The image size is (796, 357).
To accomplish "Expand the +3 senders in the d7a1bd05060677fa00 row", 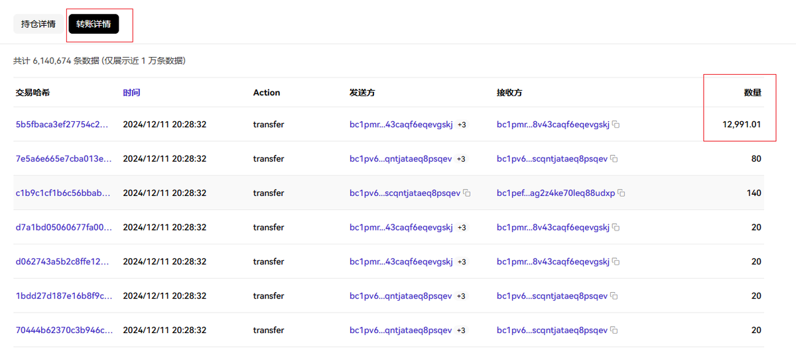I will click(462, 228).
